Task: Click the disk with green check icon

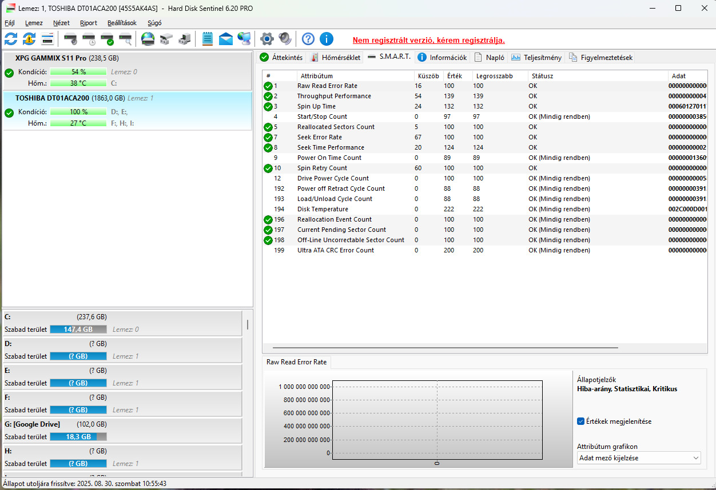Action: [x=107, y=39]
